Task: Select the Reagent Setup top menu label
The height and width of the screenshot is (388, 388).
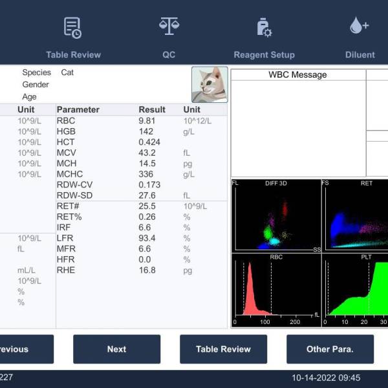Action: point(264,55)
